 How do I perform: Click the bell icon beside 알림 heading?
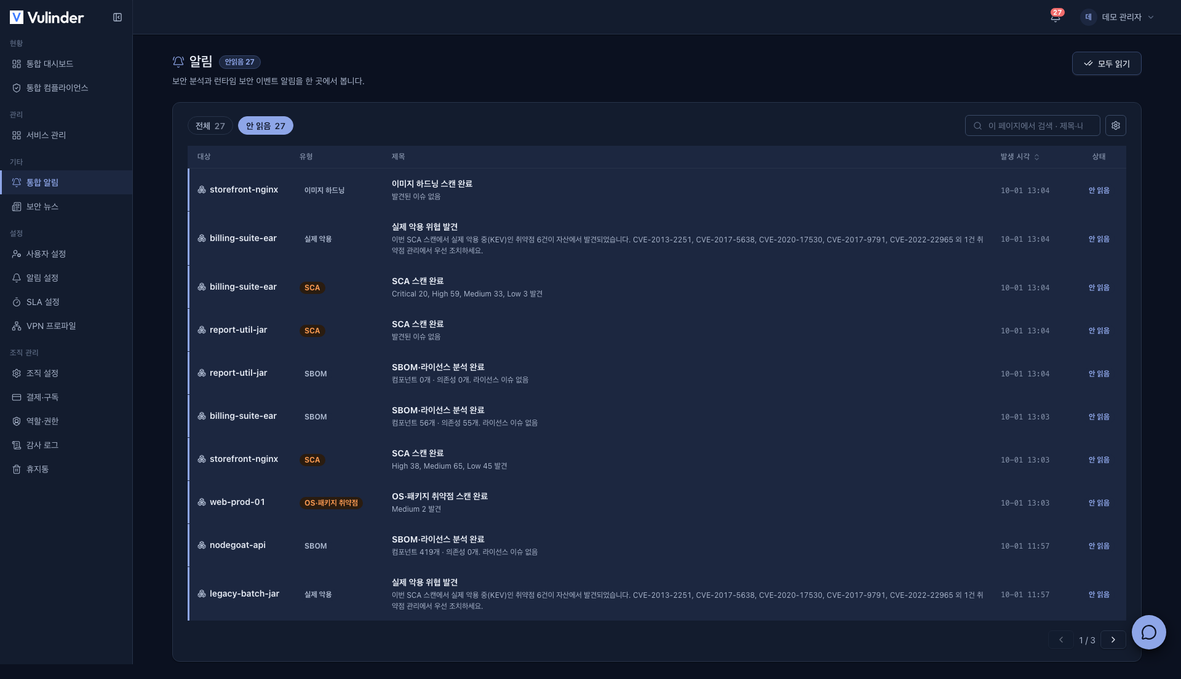[x=178, y=62]
